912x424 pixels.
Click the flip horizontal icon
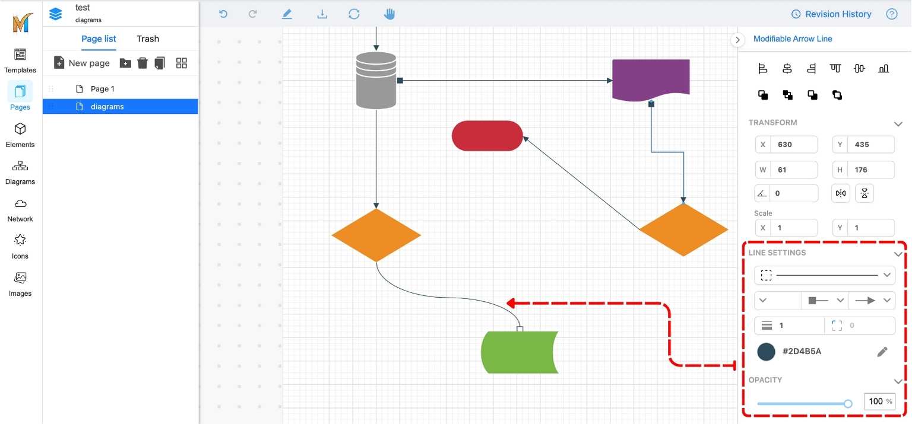click(x=841, y=193)
